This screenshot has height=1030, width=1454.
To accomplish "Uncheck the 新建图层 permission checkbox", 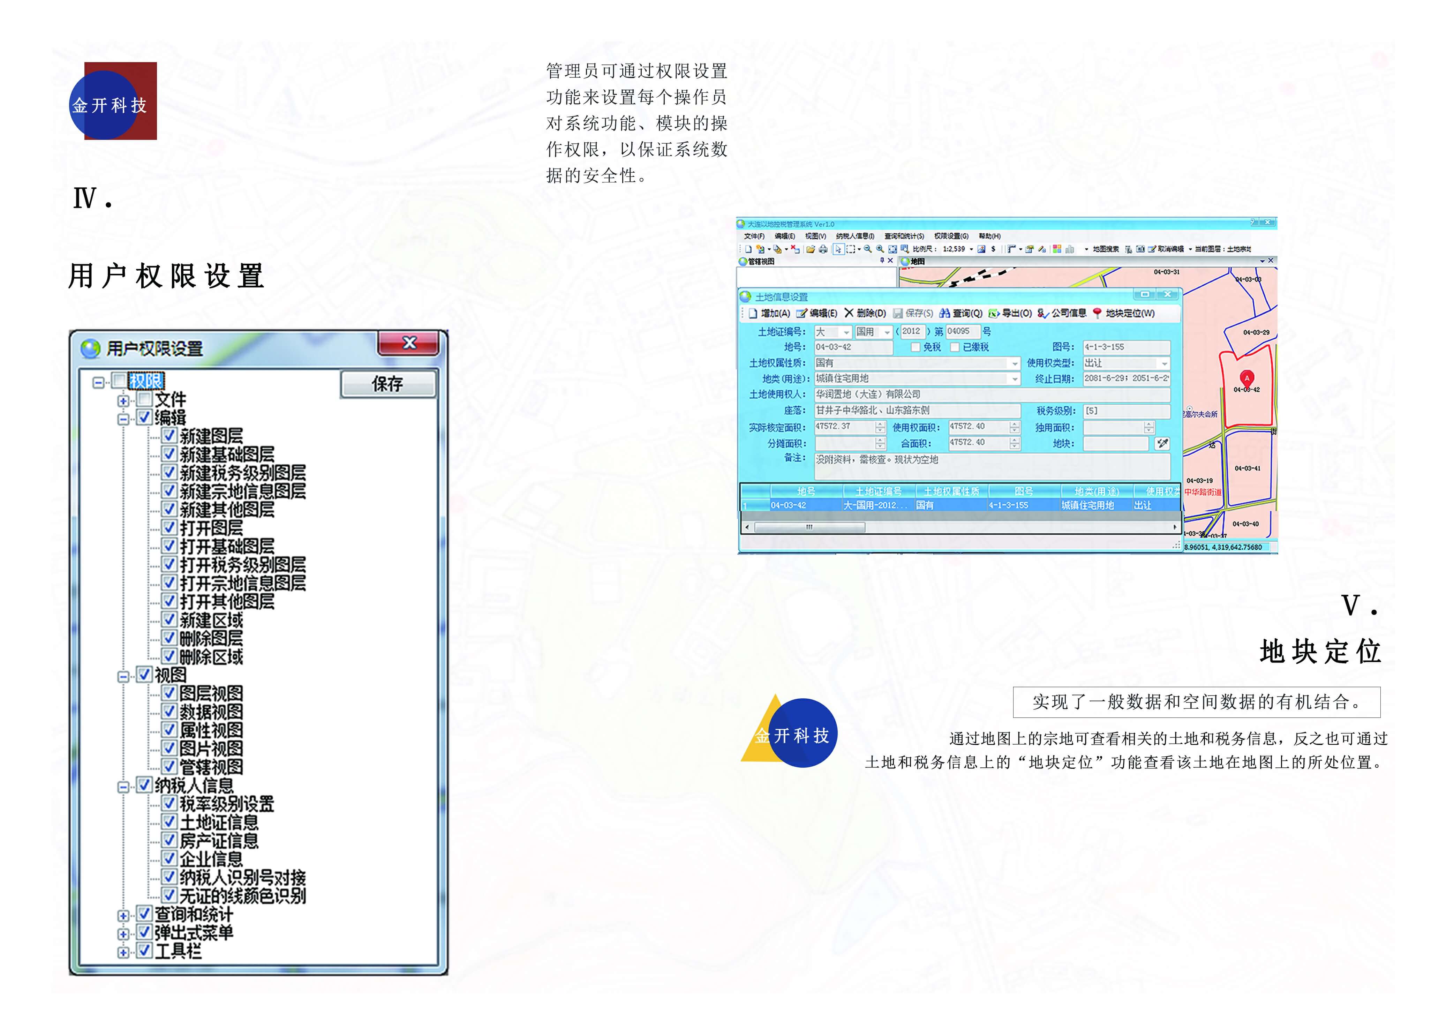I will pos(169,436).
